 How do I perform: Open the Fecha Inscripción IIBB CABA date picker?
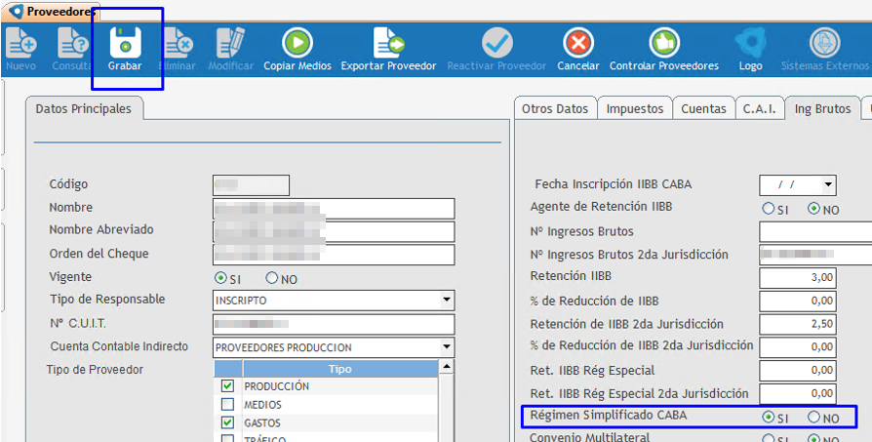[828, 184]
